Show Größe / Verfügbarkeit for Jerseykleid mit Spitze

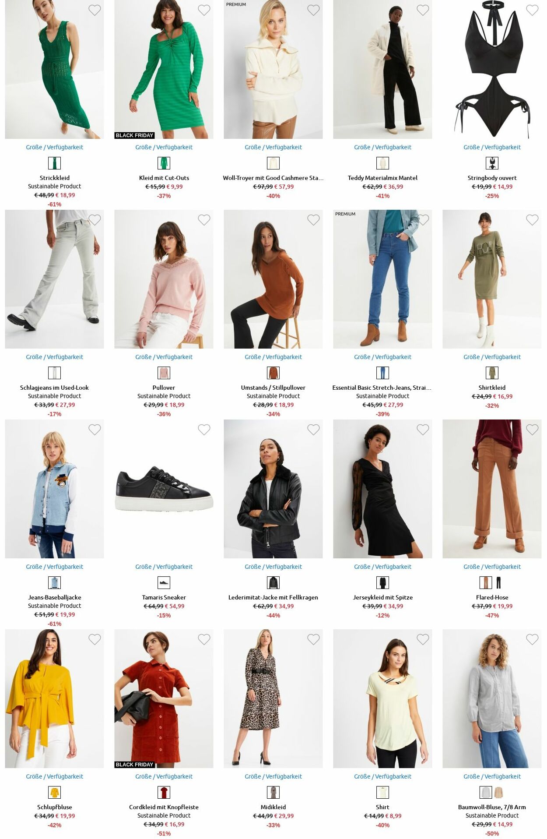(382, 567)
